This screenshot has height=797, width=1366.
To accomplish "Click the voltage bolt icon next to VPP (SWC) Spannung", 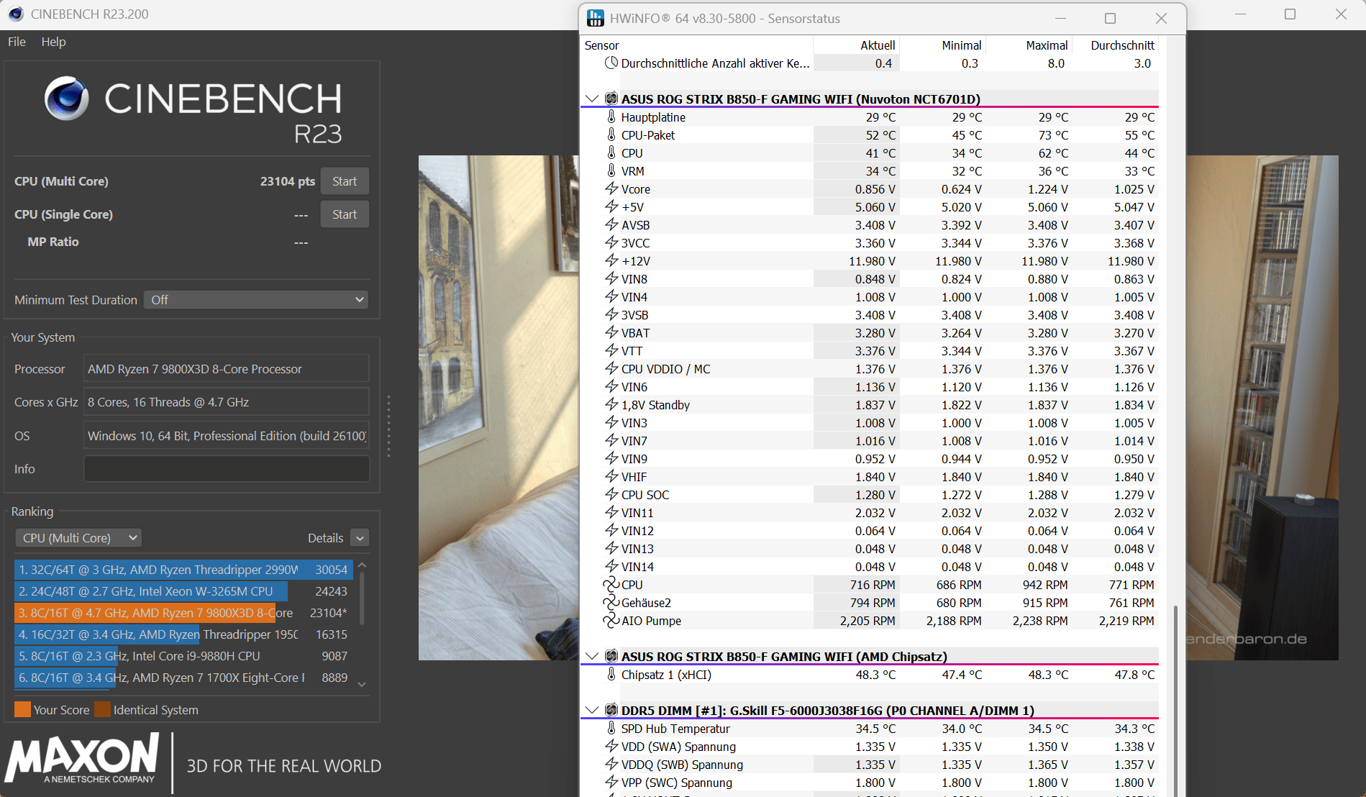I will [x=611, y=782].
